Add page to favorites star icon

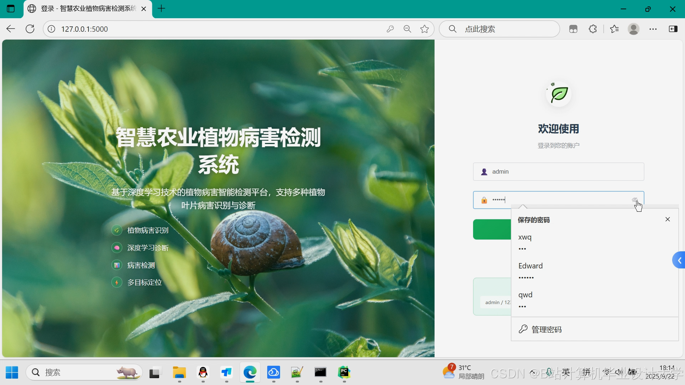coord(425,29)
